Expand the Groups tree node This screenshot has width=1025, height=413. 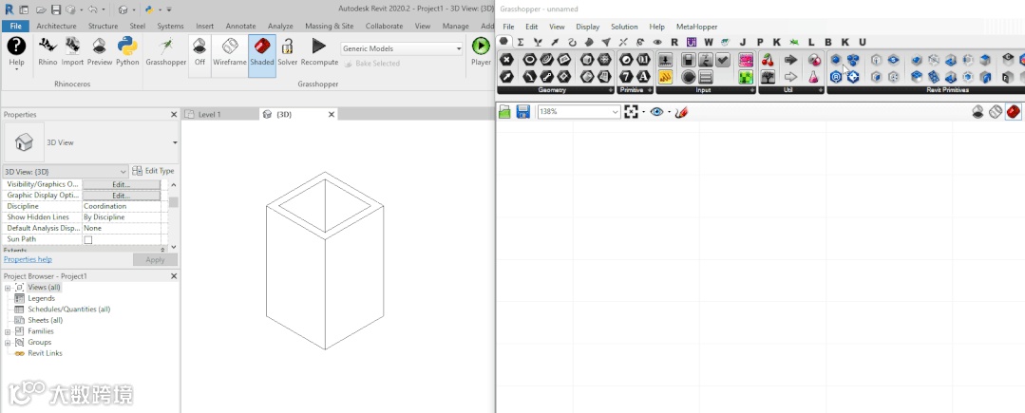click(x=8, y=343)
